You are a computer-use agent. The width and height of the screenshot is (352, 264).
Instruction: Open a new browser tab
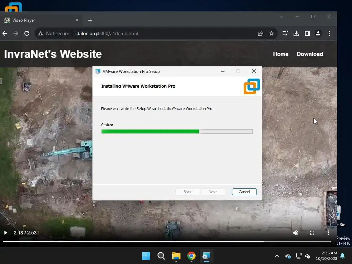(x=90, y=20)
